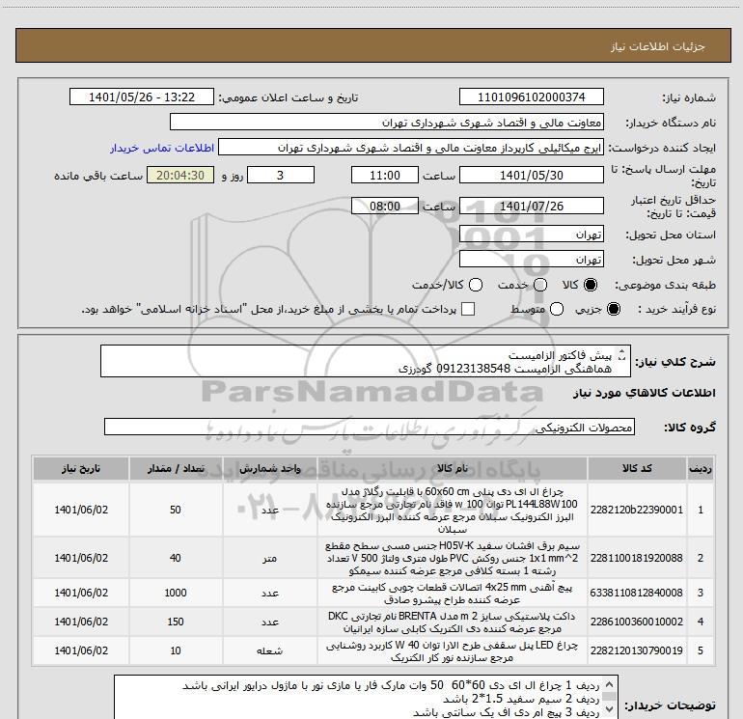
Task: Click the buyer notes scrollbar down arrow
Action: pyautogui.click(x=610, y=709)
